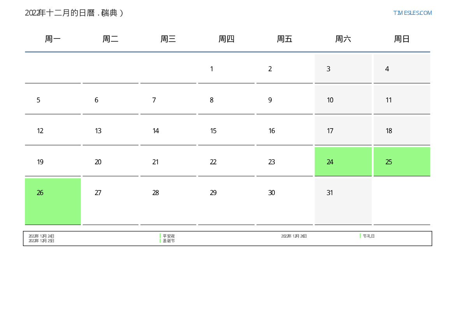Select date 1 in the calendar

(226, 69)
